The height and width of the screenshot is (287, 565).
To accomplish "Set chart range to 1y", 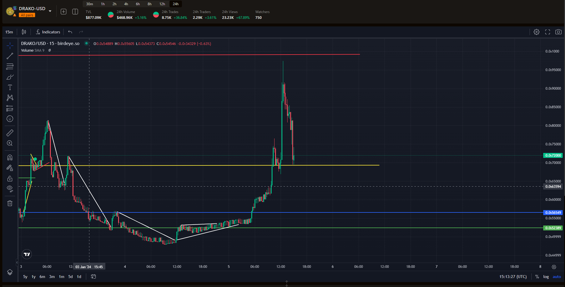I will [34, 277].
